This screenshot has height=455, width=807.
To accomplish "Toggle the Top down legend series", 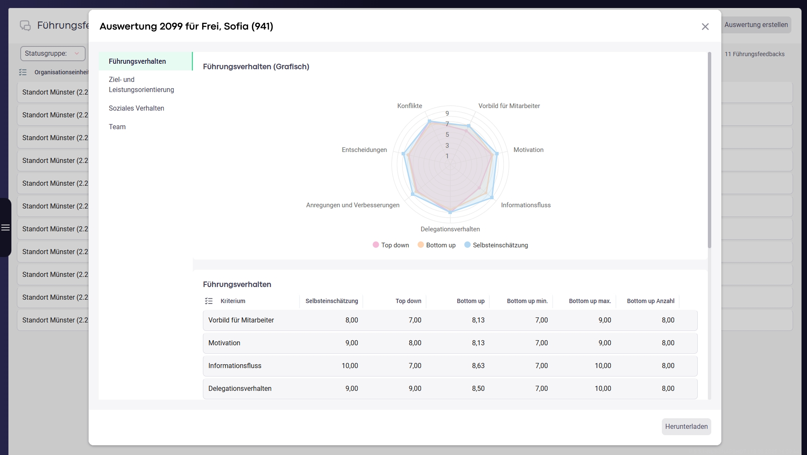I will tap(391, 245).
